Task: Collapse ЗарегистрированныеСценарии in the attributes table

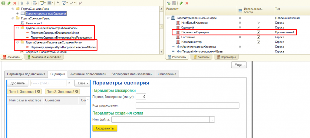Action: (x=168, y=18)
